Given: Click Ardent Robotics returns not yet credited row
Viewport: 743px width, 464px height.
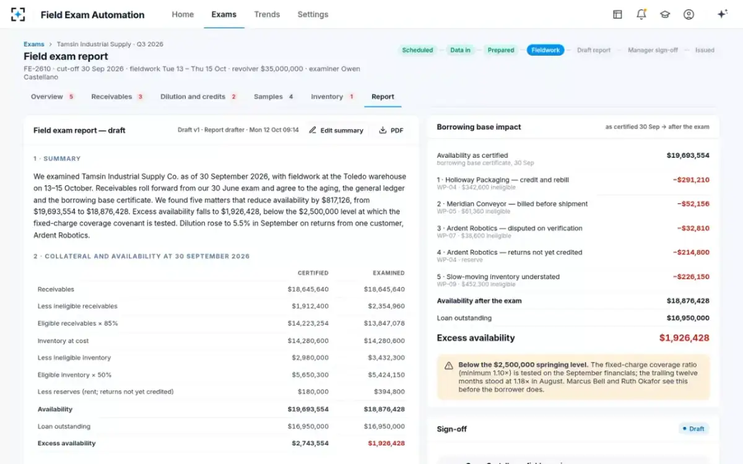Looking at the screenshot, I should tap(573, 256).
